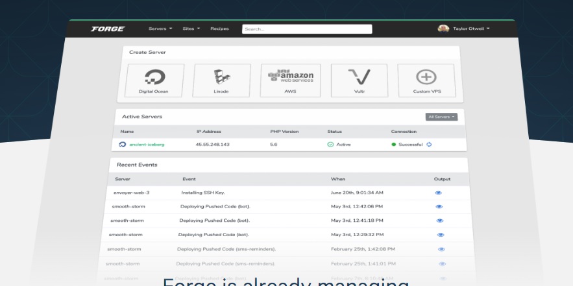Click Digital Ocean icon beside ancient-iceberg
The image size is (573, 286).
pos(123,144)
